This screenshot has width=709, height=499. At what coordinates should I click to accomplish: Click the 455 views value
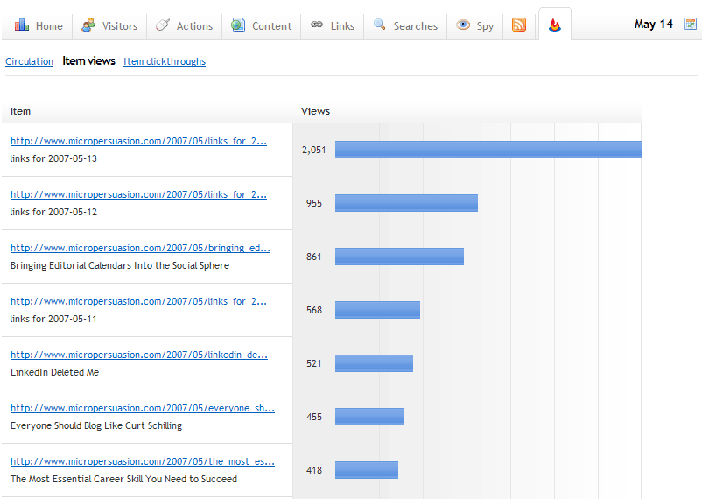[x=314, y=417]
